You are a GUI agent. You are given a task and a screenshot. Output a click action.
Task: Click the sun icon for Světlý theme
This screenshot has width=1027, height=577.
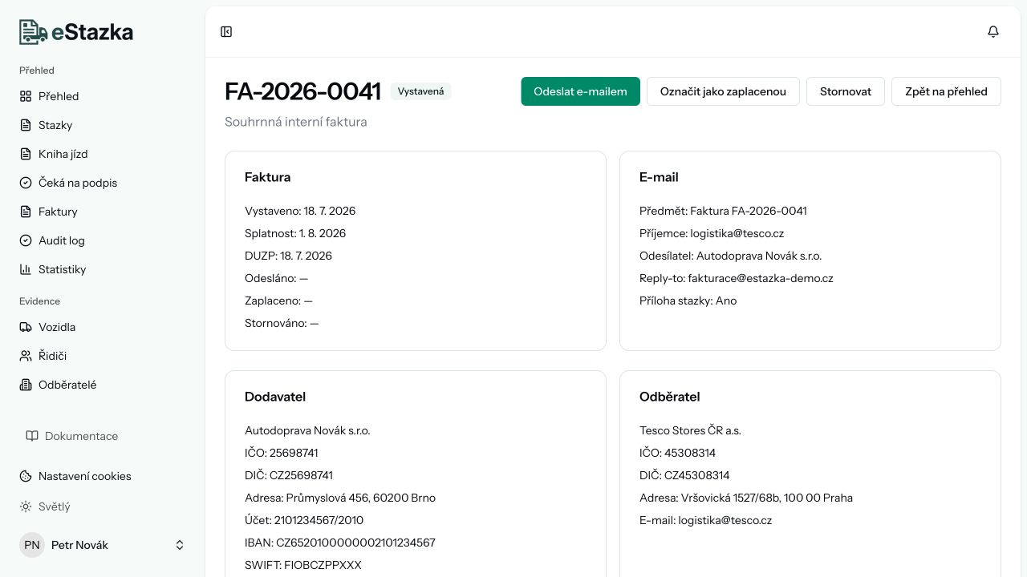tap(25, 506)
